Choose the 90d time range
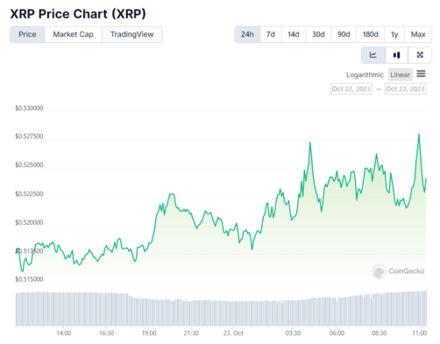This screenshot has width=440, height=344. pyautogui.click(x=344, y=34)
